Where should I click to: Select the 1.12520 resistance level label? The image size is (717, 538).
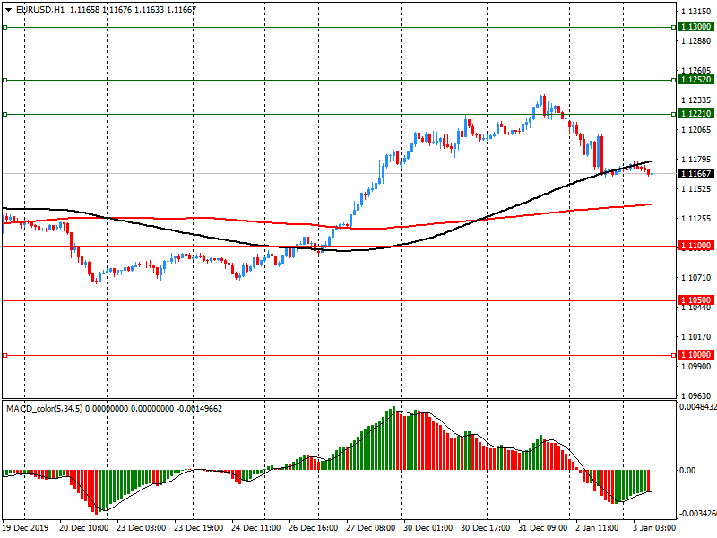pyautogui.click(x=695, y=80)
